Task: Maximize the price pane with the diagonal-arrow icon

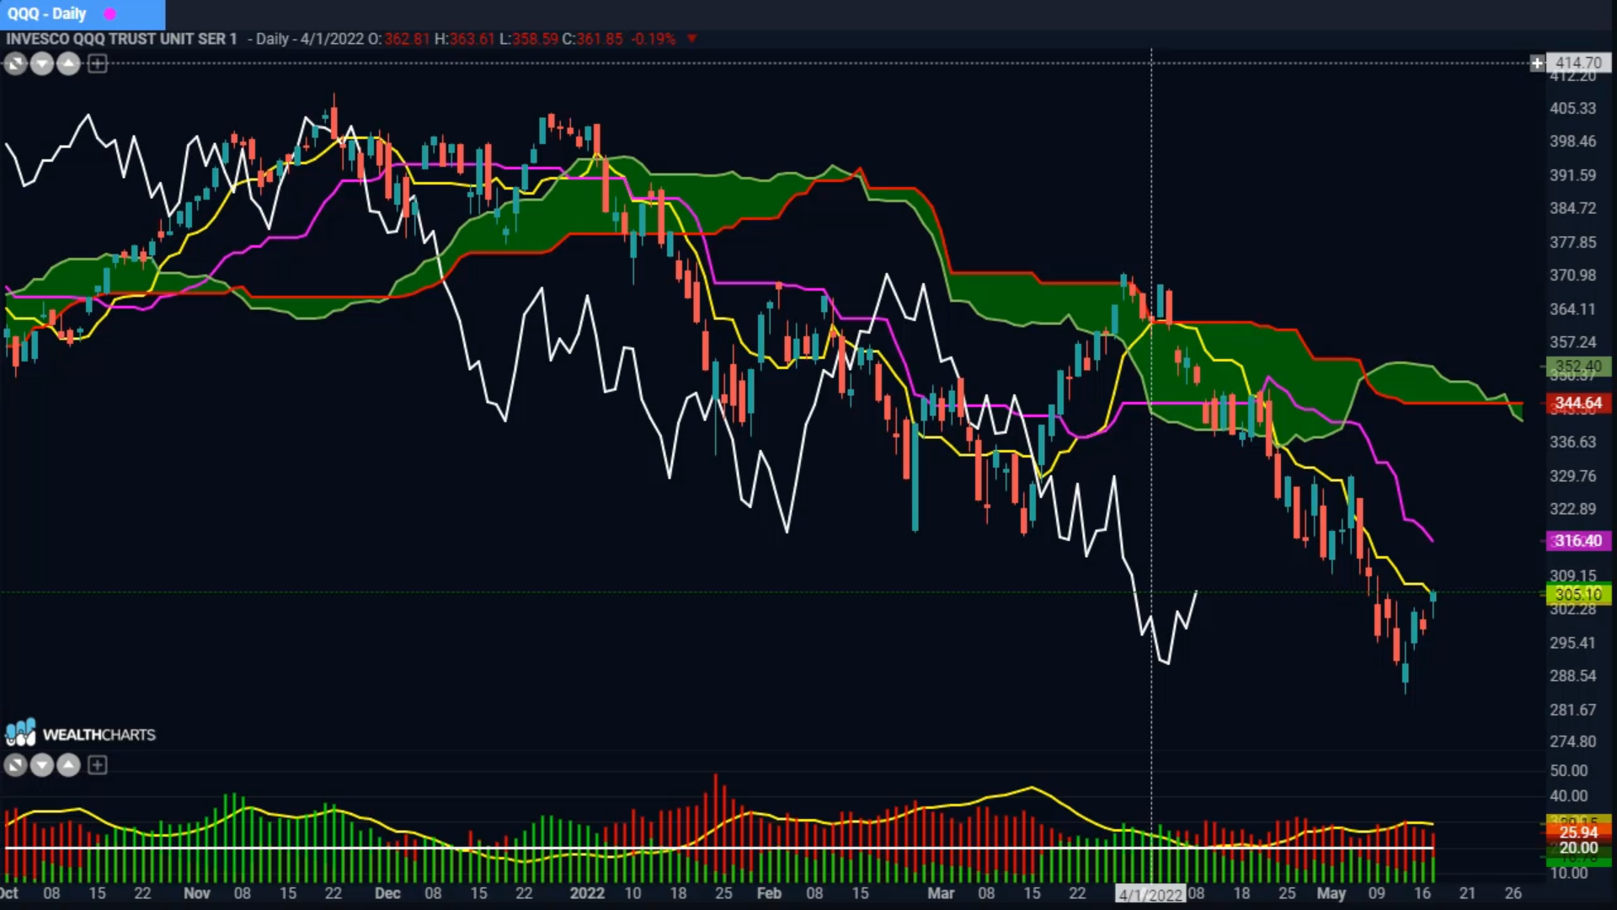Action: pos(15,63)
